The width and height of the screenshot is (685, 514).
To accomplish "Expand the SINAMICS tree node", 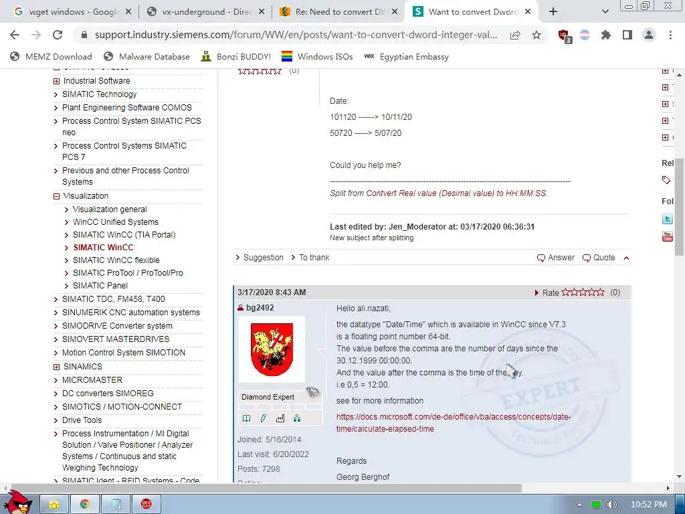I will [x=56, y=367].
